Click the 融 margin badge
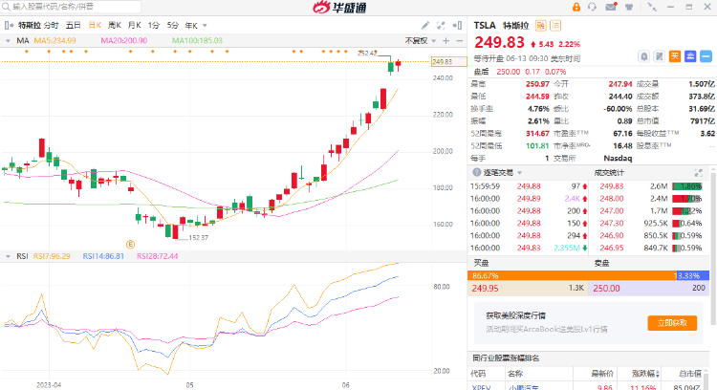 (x=540, y=26)
